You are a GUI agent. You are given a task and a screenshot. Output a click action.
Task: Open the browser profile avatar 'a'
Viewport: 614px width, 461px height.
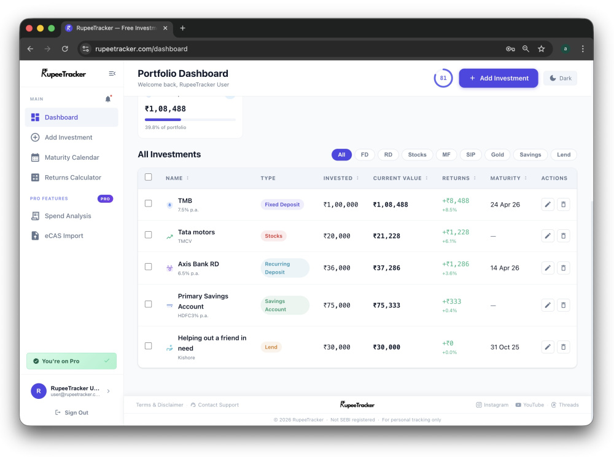(x=565, y=49)
